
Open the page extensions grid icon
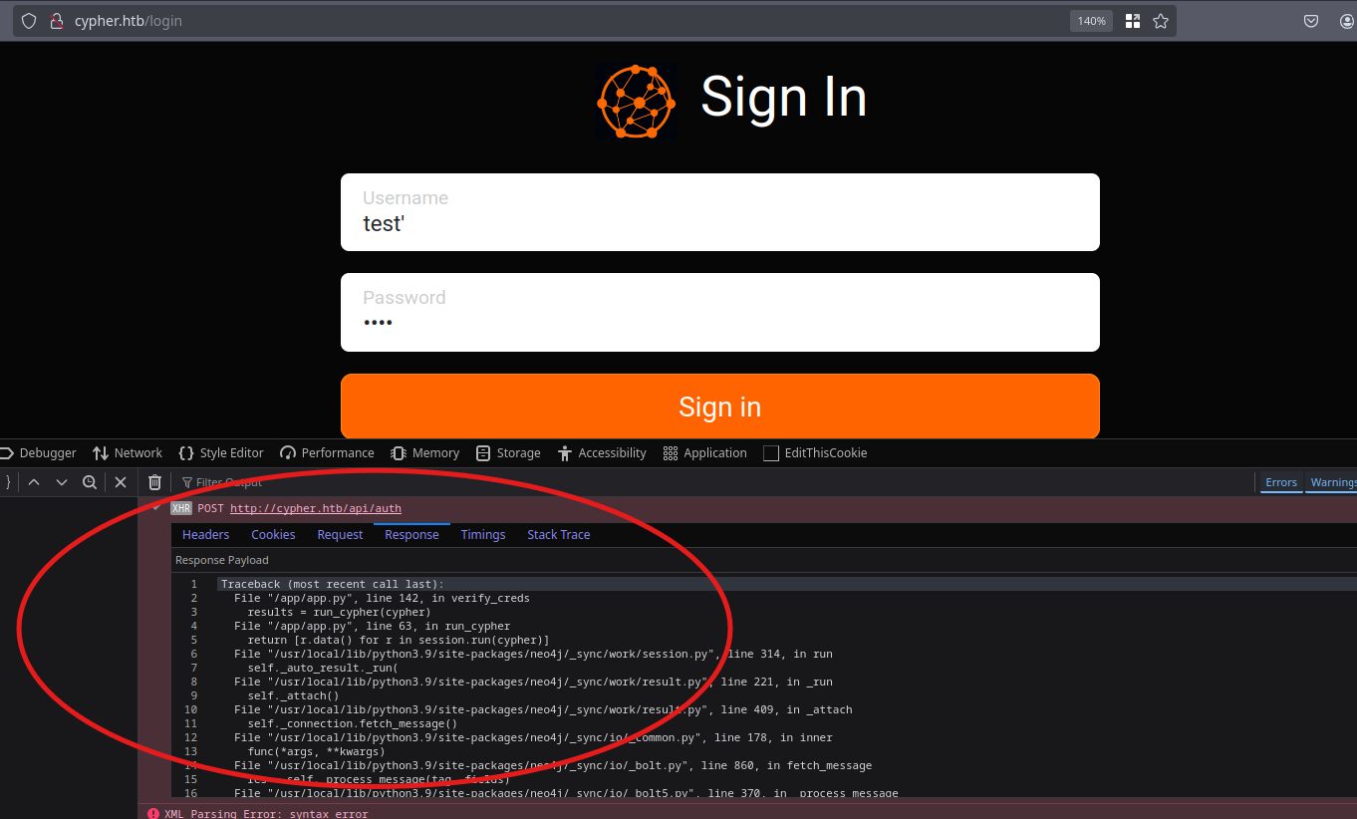(x=1133, y=21)
